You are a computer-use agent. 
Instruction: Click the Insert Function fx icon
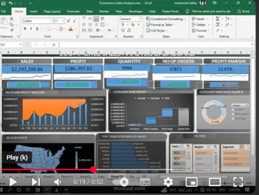(x=54, y=45)
